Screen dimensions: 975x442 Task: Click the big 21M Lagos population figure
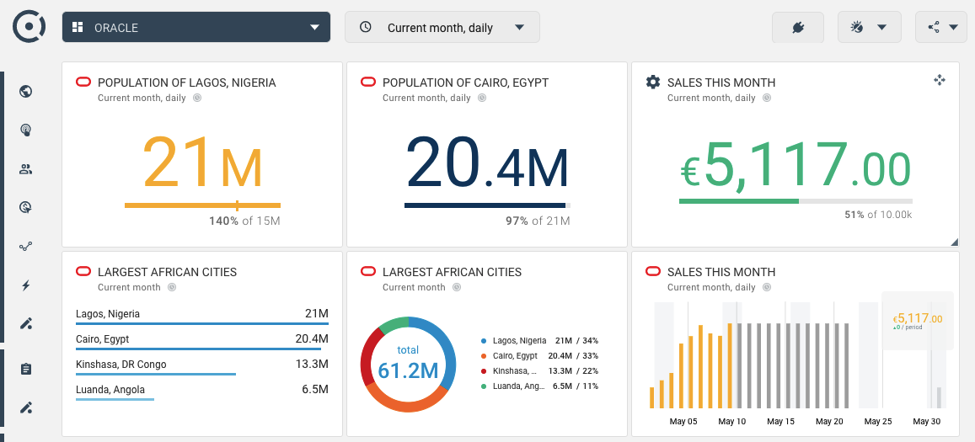tap(203, 162)
